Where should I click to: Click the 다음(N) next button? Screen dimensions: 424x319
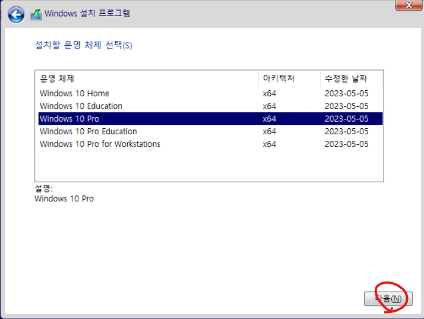[388, 299]
